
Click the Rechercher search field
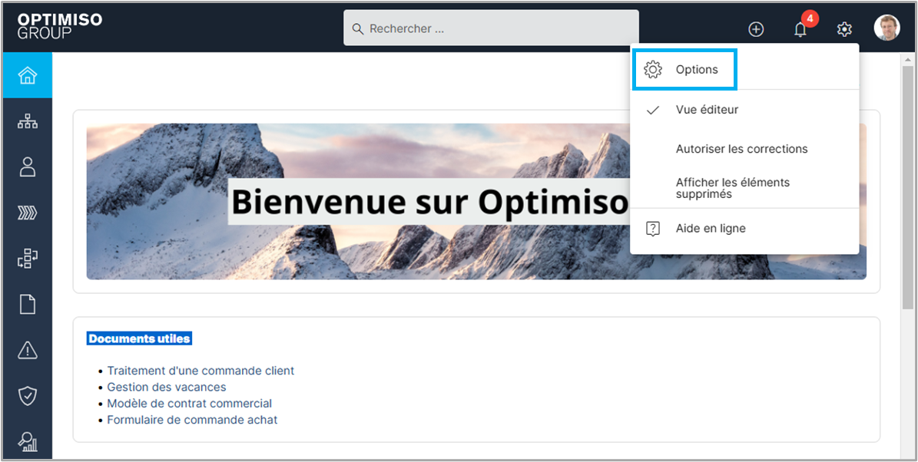coord(492,28)
